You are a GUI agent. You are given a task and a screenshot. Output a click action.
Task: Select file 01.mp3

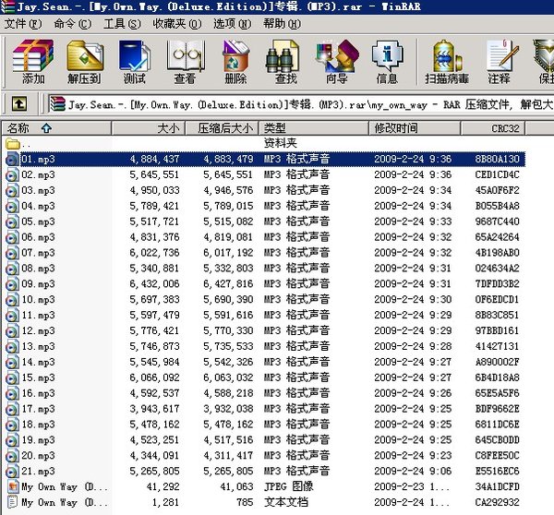pos(265,159)
